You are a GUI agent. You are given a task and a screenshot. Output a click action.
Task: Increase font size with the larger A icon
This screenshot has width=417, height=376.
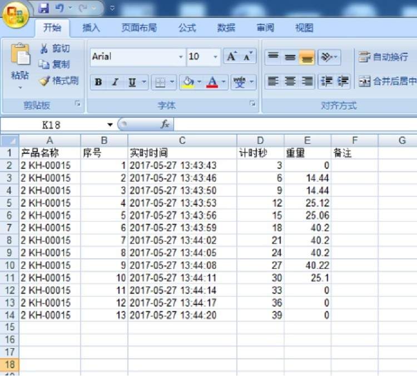click(x=231, y=56)
